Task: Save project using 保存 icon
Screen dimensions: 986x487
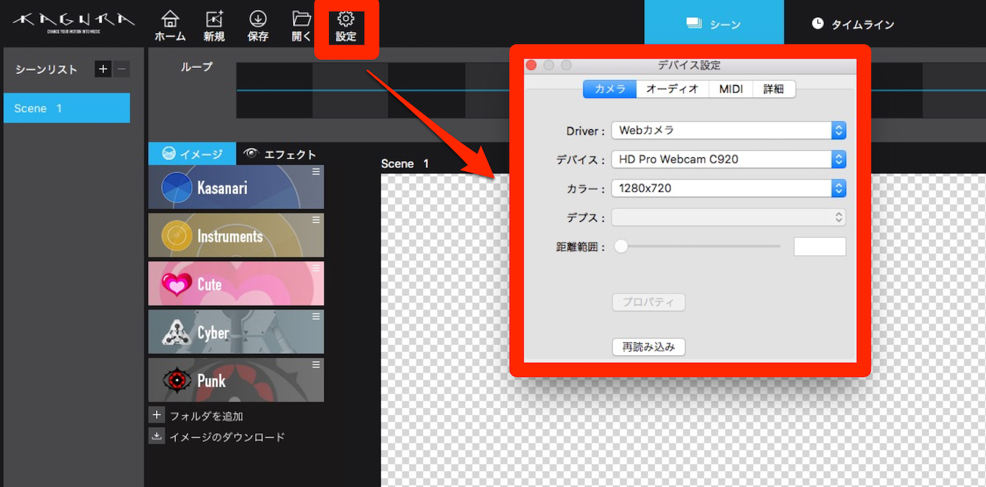Action: (x=258, y=27)
